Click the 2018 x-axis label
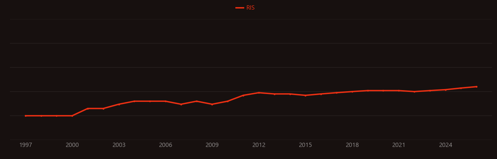 352,145
